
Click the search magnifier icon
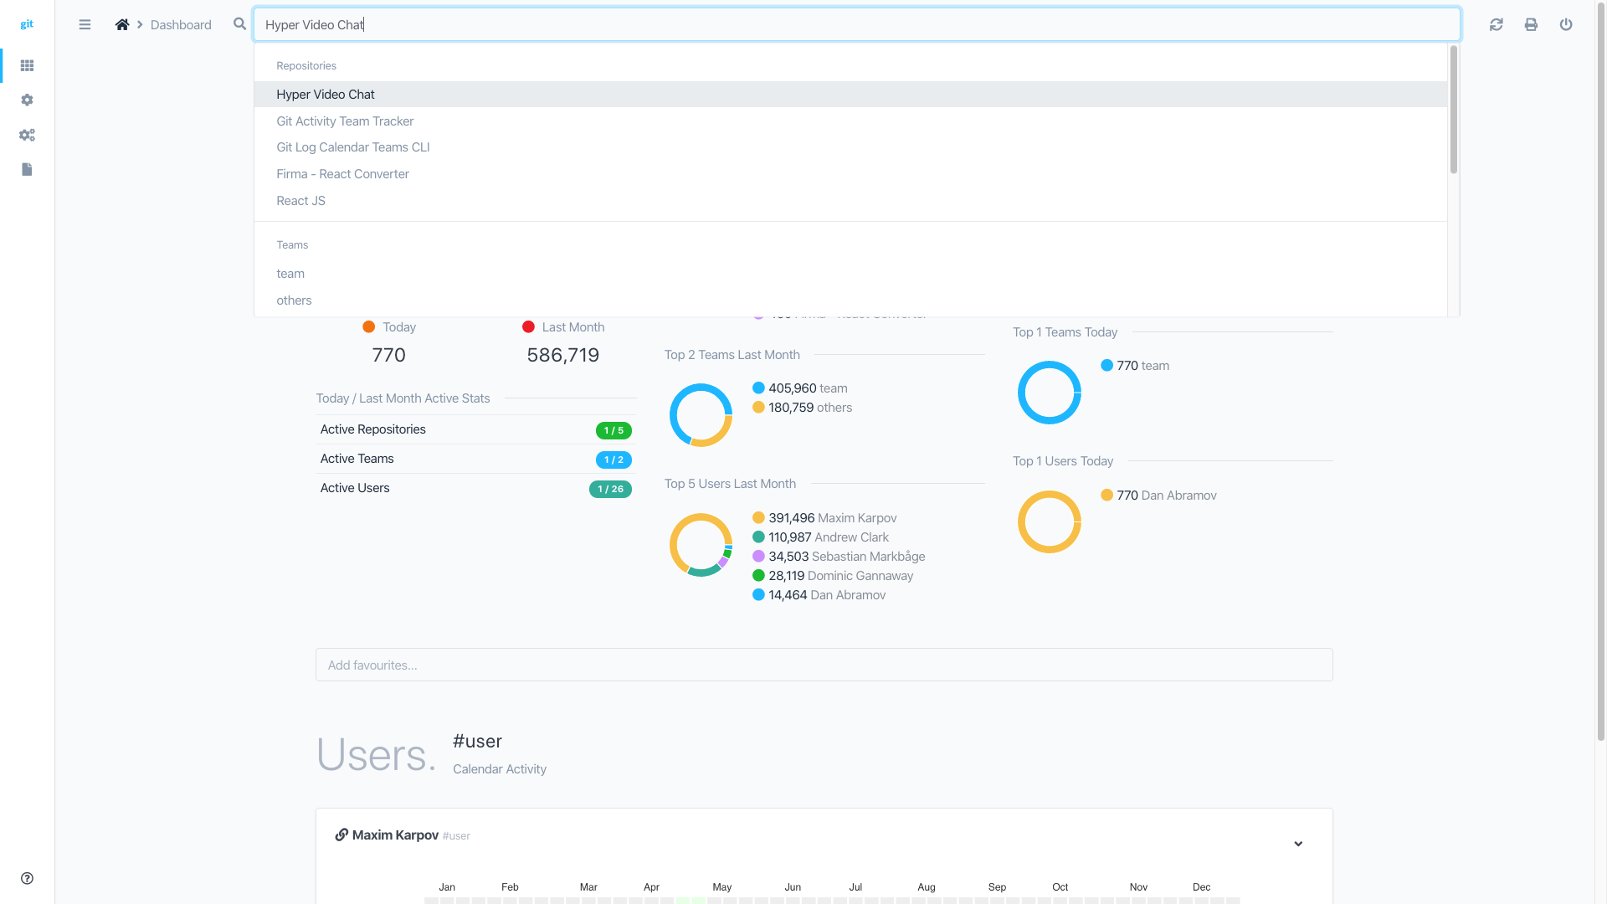(x=239, y=24)
